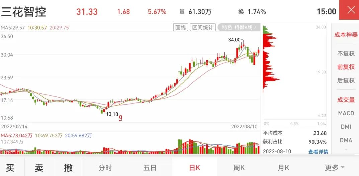Viewport: 359px width, 176px height.
Task: Tap the 卖 sell button
Action: [x=39, y=168]
